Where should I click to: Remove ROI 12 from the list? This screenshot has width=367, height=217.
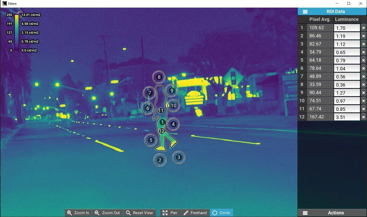[x=364, y=117]
